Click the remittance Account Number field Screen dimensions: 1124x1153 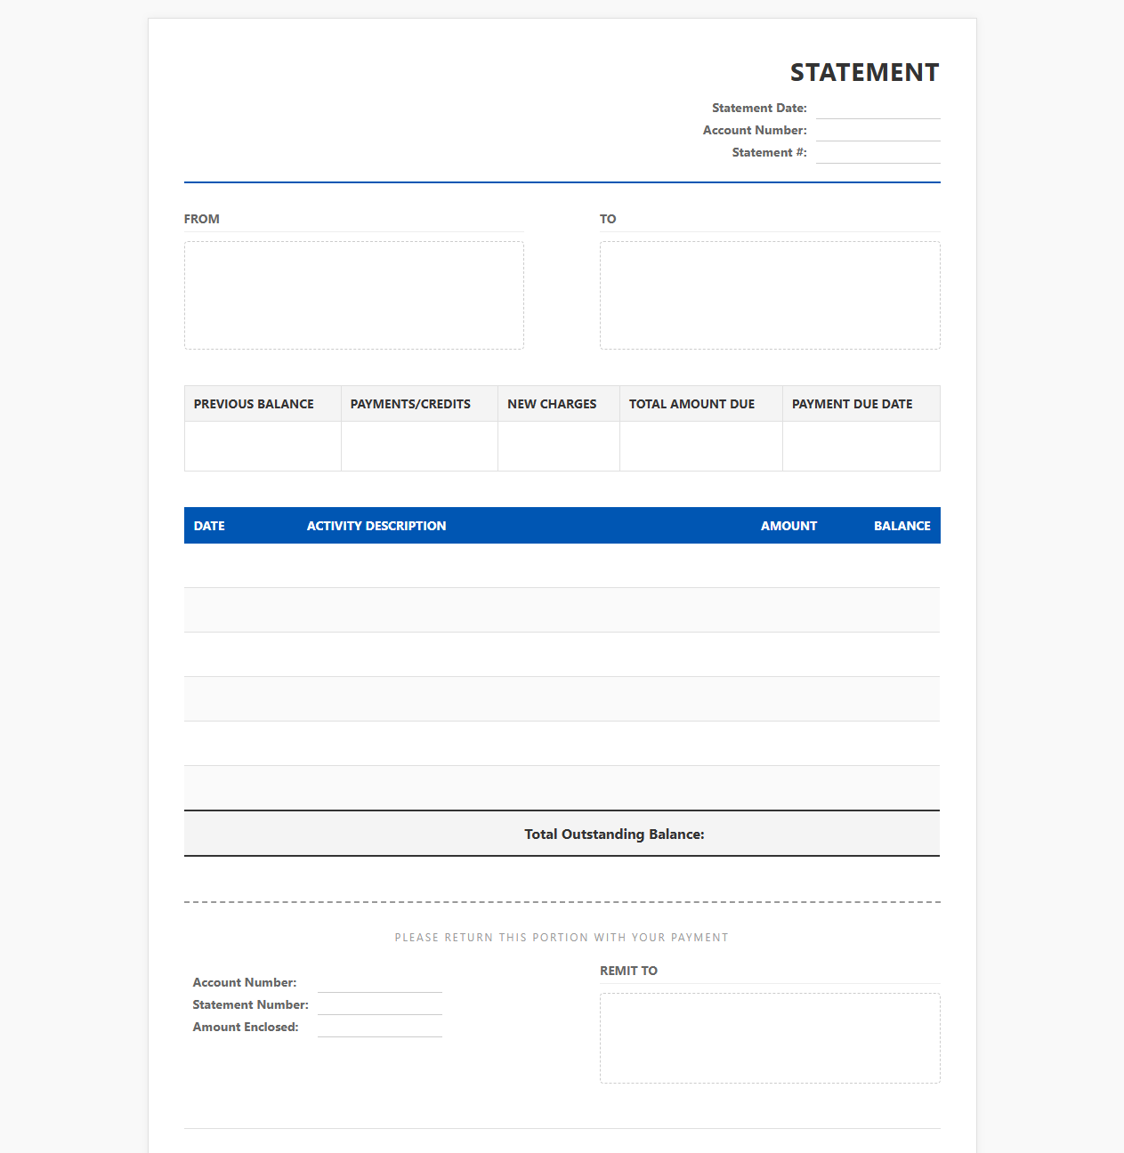click(x=380, y=982)
